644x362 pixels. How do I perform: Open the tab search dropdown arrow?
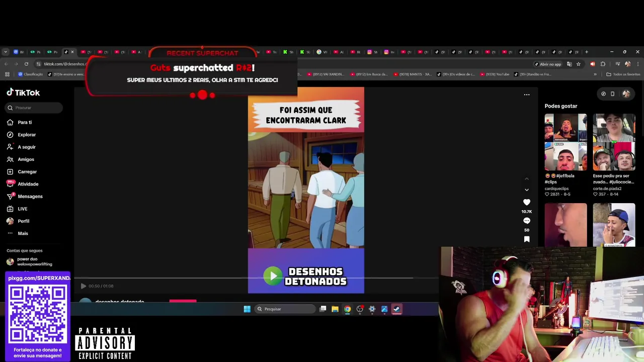coord(6,52)
